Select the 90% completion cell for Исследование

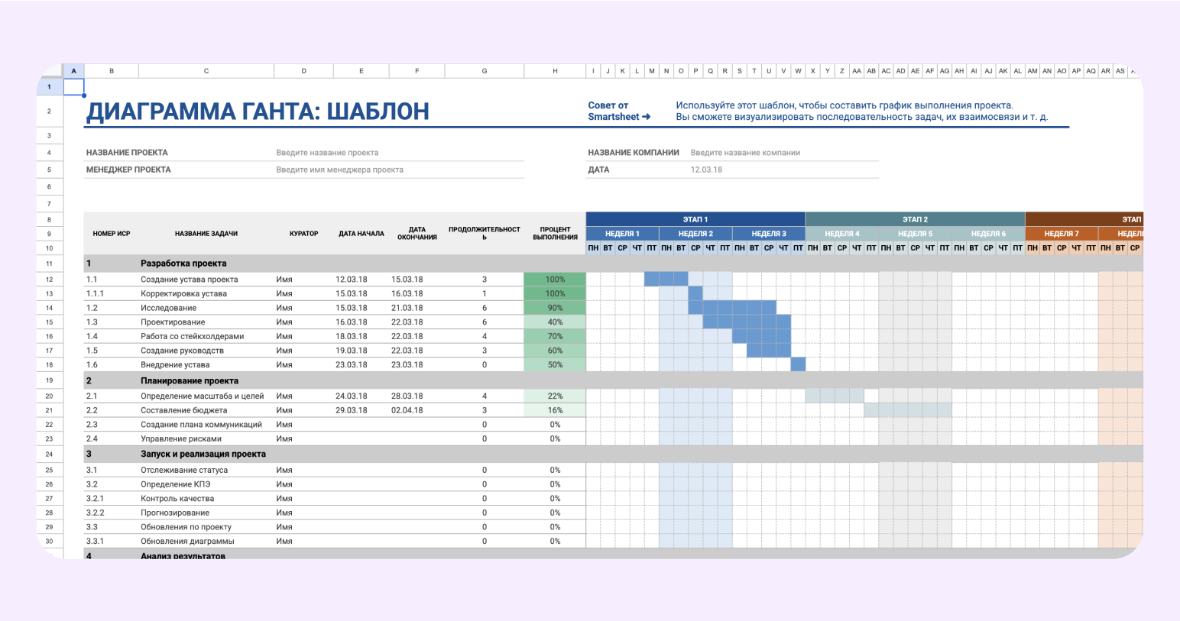pyautogui.click(x=555, y=308)
